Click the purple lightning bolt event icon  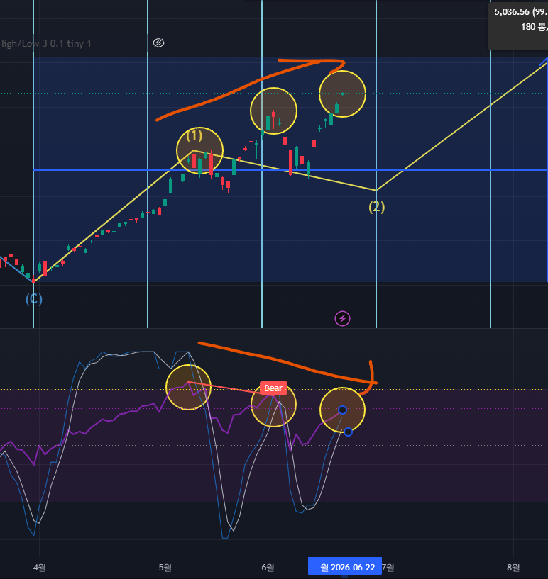pos(342,319)
